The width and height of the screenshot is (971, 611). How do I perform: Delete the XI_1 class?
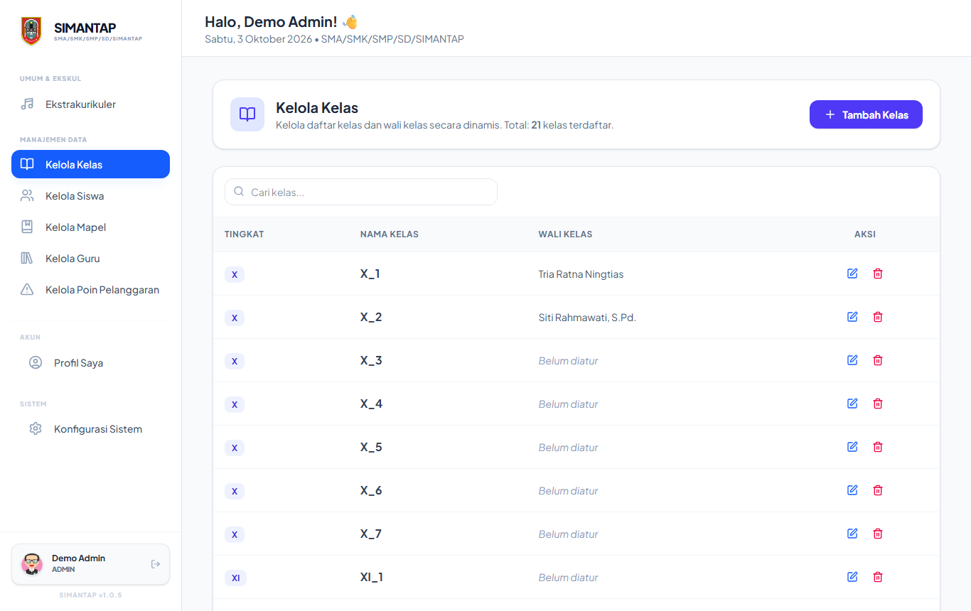click(878, 577)
